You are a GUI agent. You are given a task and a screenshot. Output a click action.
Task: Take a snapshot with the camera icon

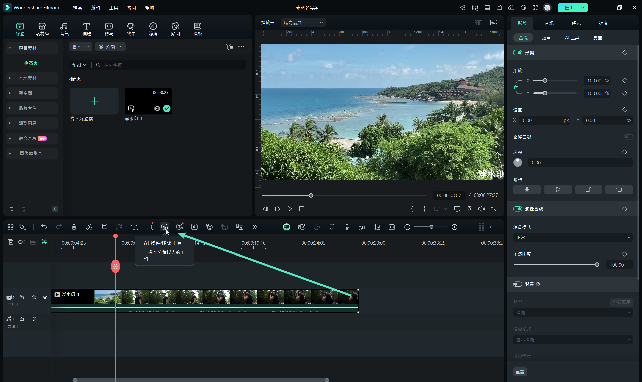tap(469, 209)
